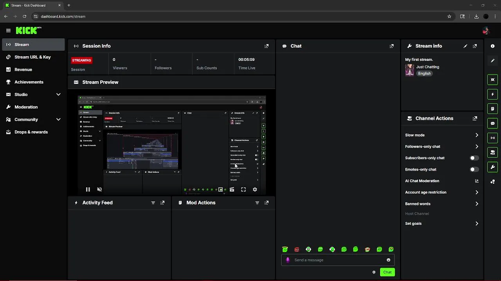This screenshot has height=281, width=501.
Task: Toggle Stream Preview panel in the right rail
Action: [x=492, y=80]
